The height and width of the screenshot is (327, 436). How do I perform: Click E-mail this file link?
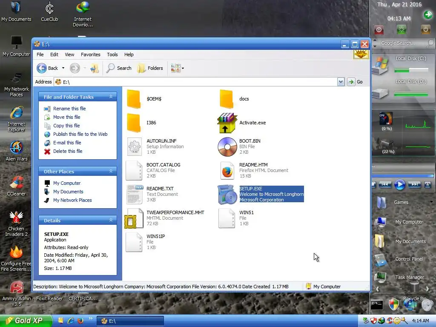67,143
